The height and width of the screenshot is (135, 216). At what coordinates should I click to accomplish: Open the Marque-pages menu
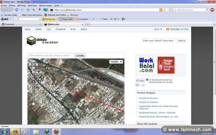coord(46,5)
